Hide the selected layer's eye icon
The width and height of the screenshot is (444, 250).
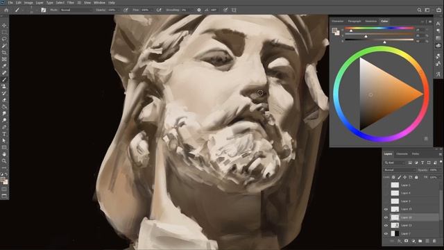pos(386,217)
